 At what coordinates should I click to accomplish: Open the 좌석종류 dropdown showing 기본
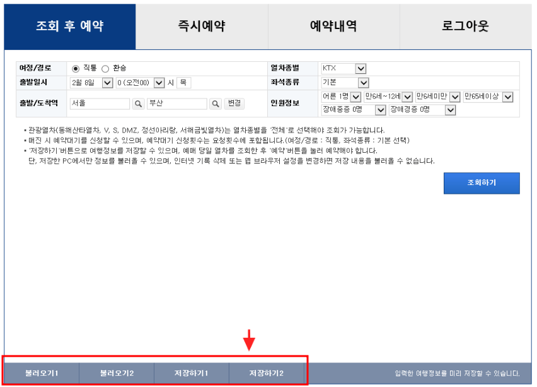363,83
